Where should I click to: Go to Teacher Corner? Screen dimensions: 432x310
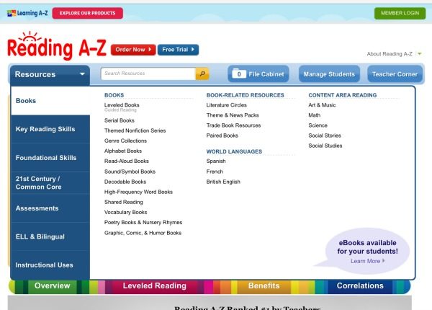click(395, 74)
